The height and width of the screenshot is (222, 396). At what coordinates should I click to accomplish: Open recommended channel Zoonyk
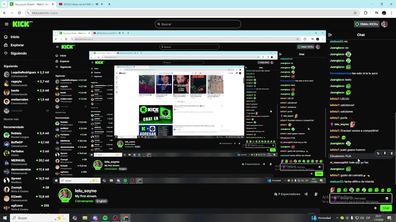26,189
